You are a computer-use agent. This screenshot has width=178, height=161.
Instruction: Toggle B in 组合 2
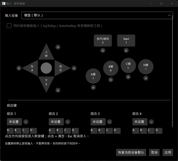click(60, 131)
